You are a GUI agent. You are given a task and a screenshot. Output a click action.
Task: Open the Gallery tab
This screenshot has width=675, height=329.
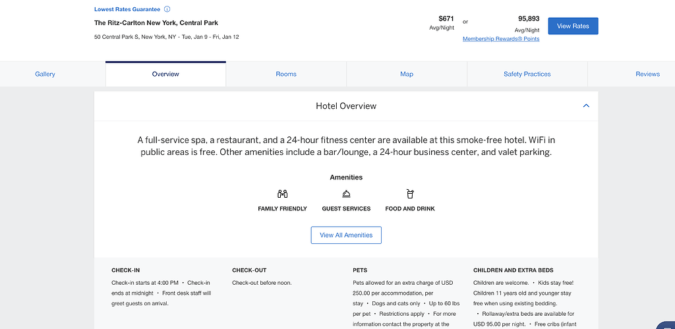click(x=45, y=74)
